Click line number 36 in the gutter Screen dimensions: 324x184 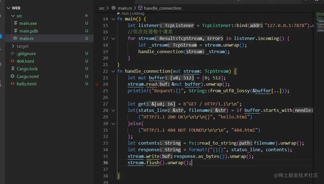pos(105,163)
